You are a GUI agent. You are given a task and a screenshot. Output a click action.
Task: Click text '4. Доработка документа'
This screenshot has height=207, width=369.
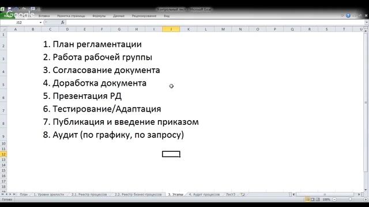95,83
